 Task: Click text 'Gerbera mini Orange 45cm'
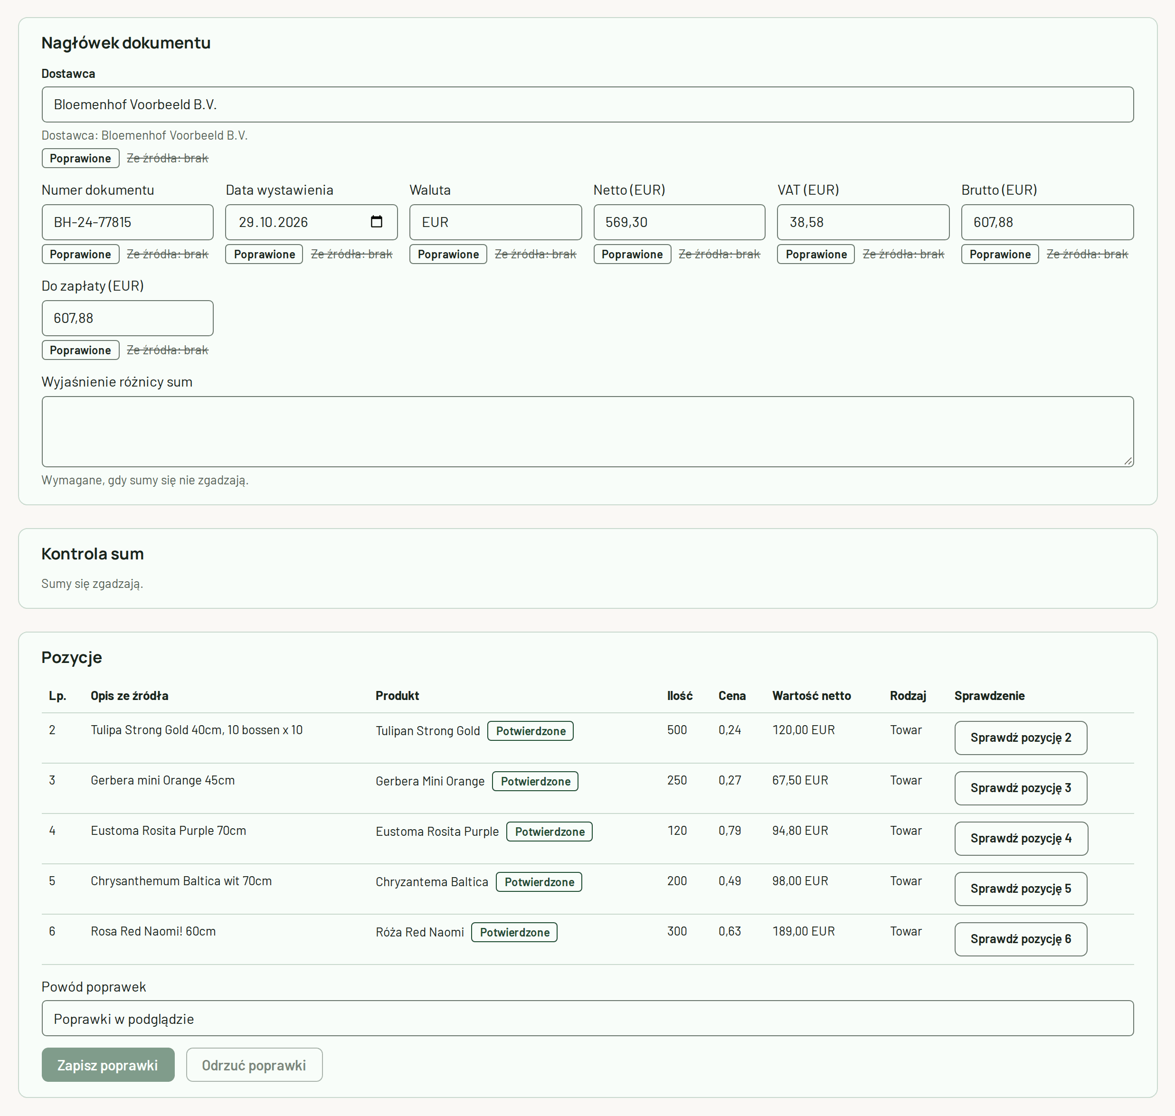click(x=162, y=780)
